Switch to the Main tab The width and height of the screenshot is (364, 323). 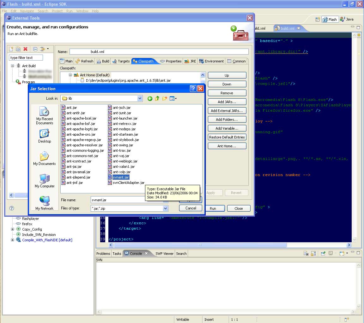coord(66,61)
